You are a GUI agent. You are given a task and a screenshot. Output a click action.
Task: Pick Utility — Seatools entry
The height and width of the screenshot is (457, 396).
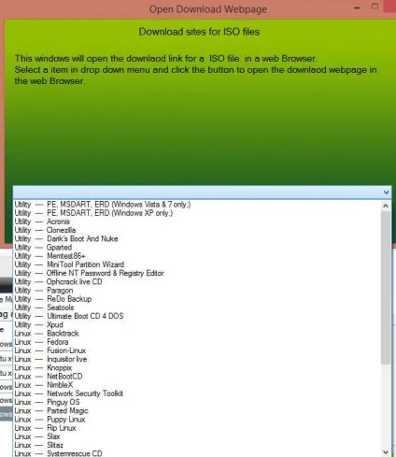197,307
